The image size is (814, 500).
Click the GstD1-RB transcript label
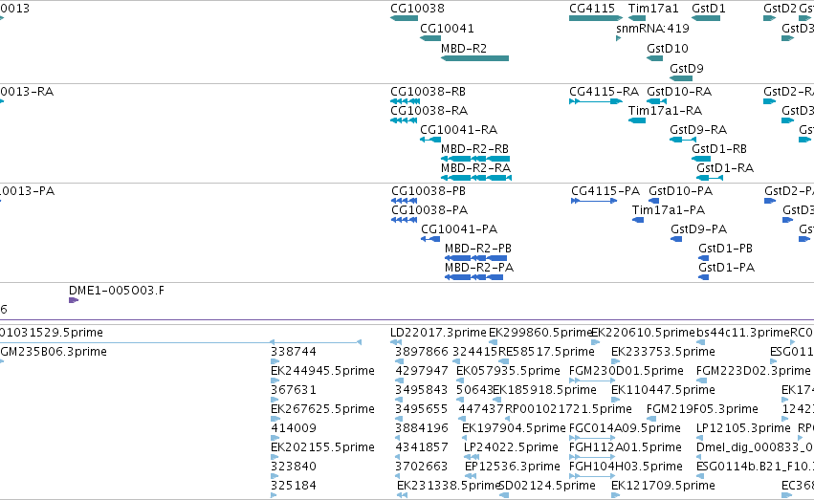(x=719, y=149)
